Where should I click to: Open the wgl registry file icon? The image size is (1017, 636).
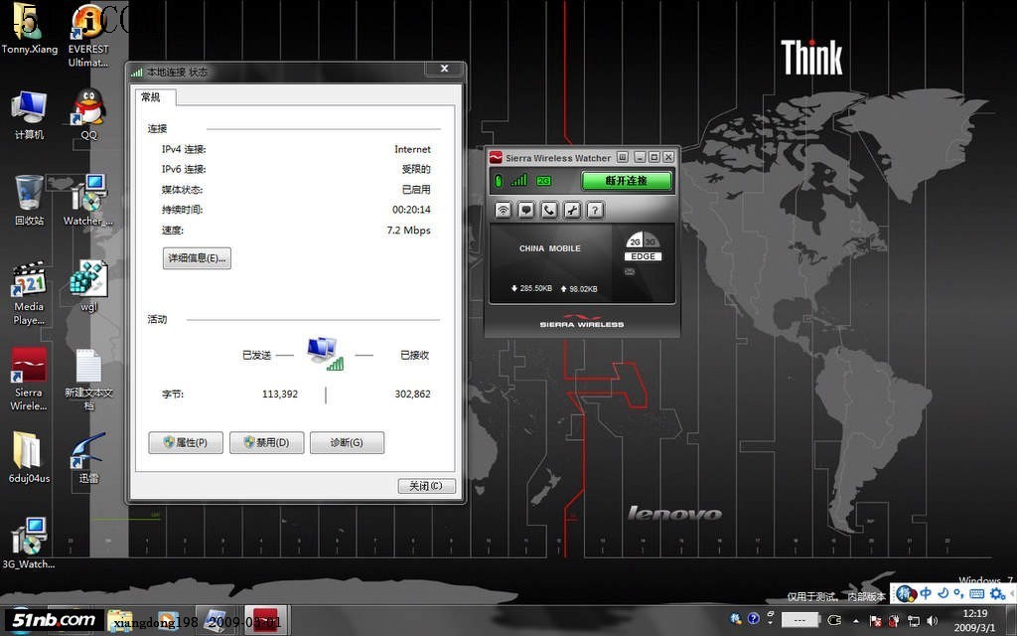pyautogui.click(x=88, y=286)
